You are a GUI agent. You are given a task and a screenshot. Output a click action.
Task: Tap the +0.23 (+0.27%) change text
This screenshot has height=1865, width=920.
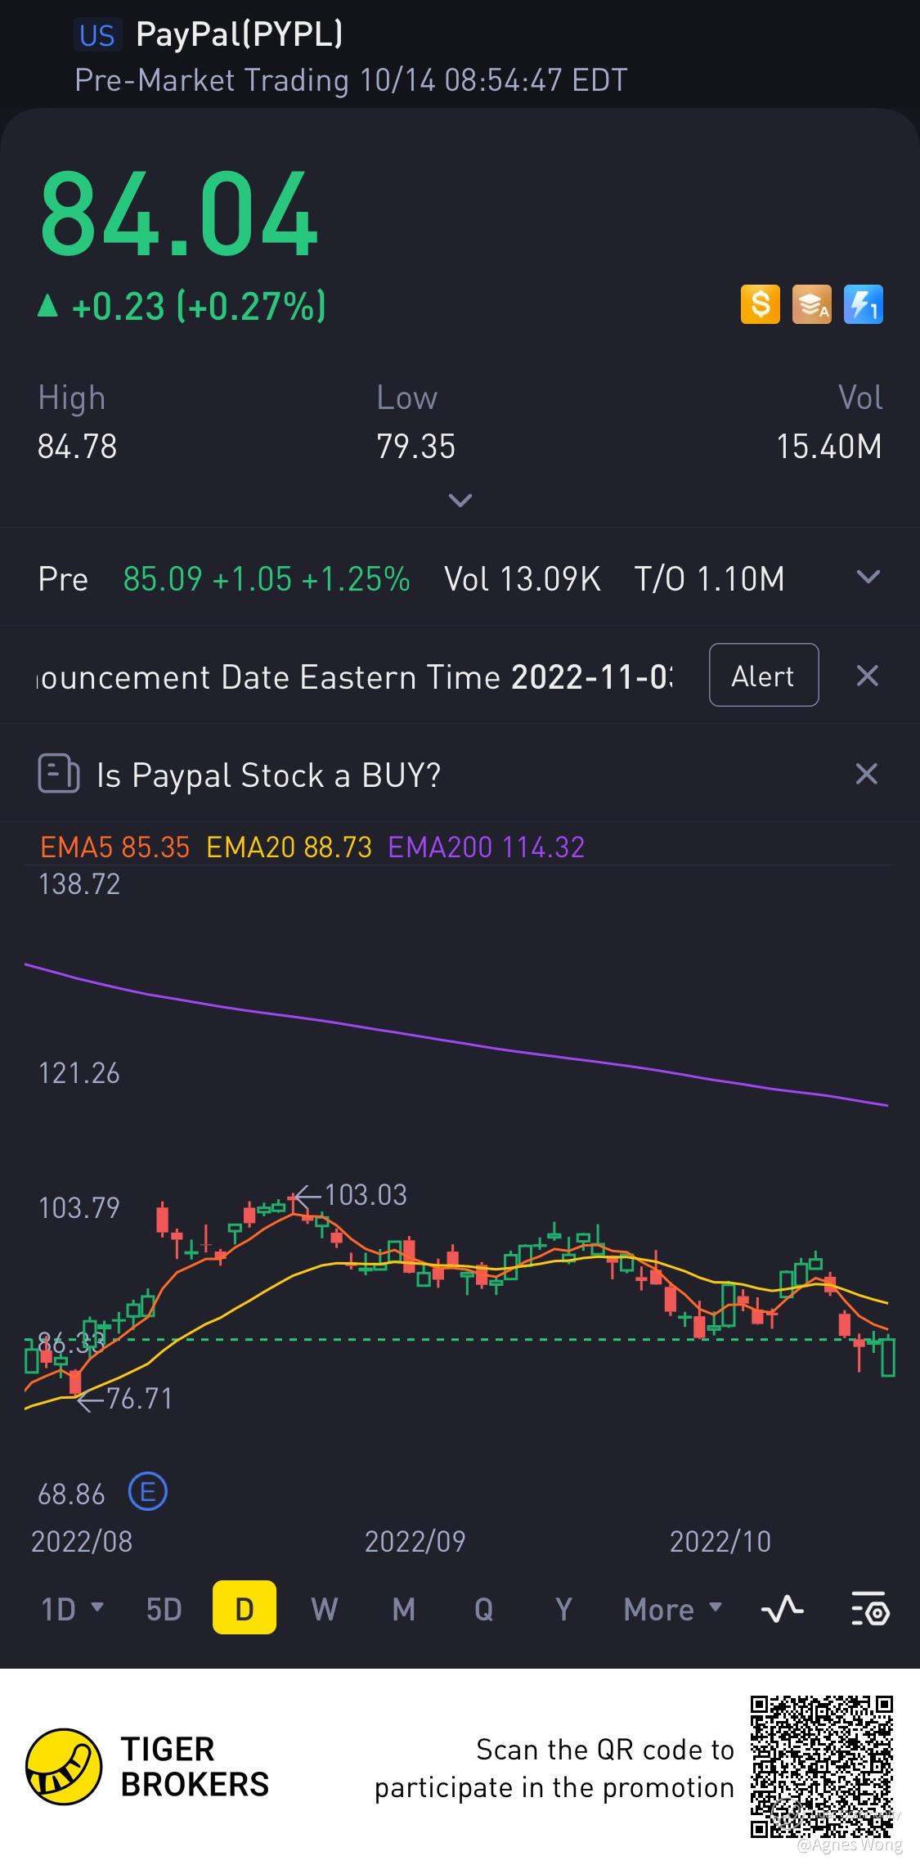point(183,306)
